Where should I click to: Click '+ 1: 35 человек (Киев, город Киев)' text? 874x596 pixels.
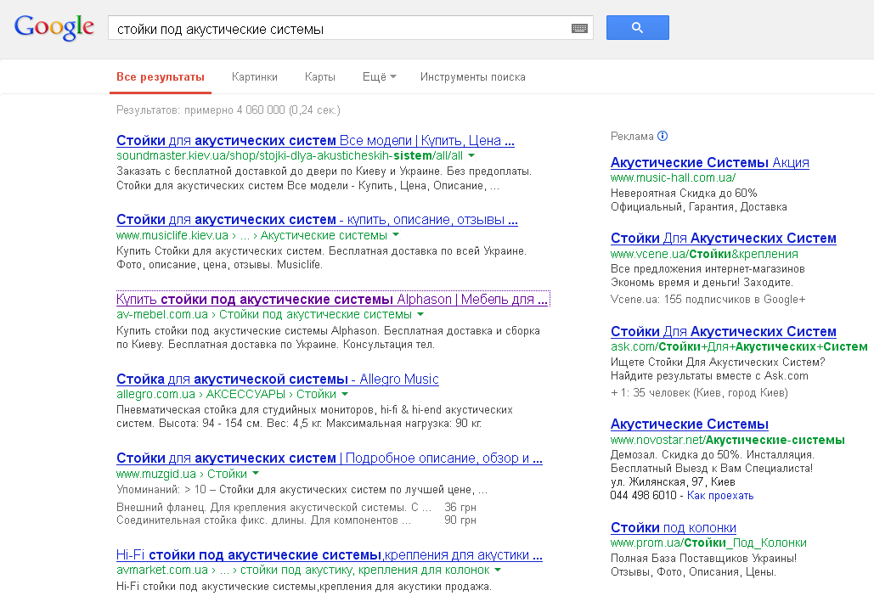(x=699, y=393)
